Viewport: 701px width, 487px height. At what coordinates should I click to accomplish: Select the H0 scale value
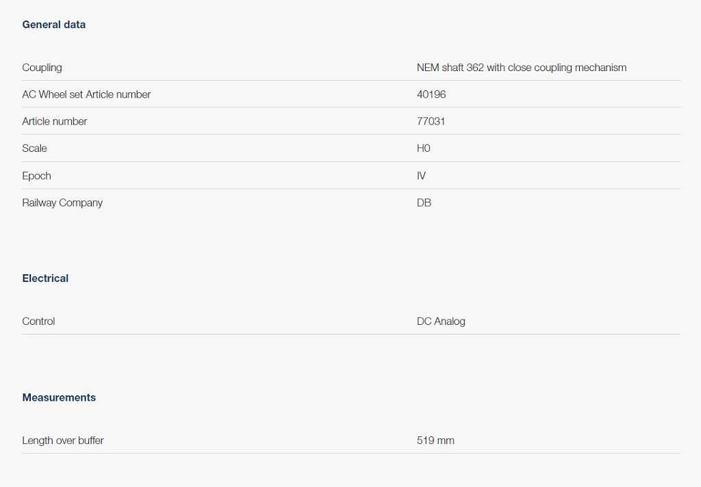point(424,148)
